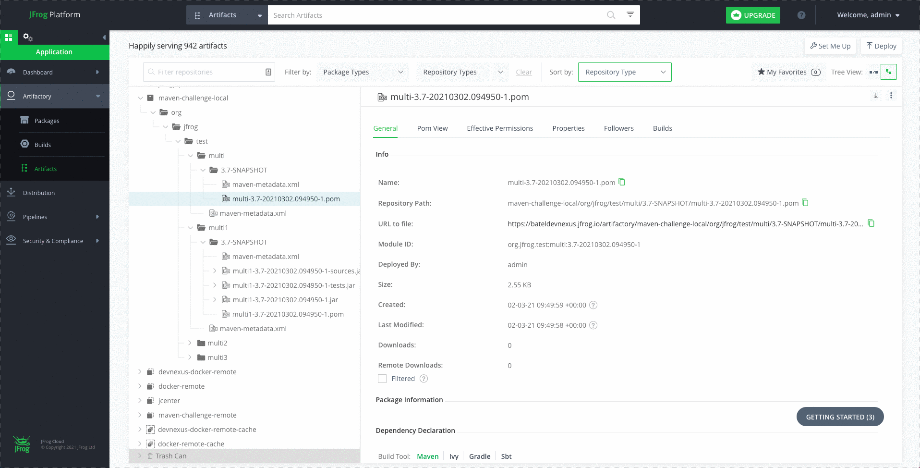
Task: Select the Ivy build tool
Action: point(454,456)
